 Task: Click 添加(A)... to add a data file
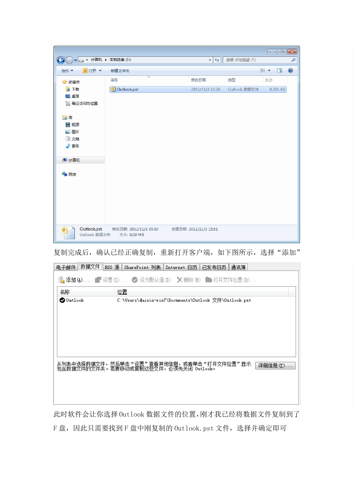(74, 280)
